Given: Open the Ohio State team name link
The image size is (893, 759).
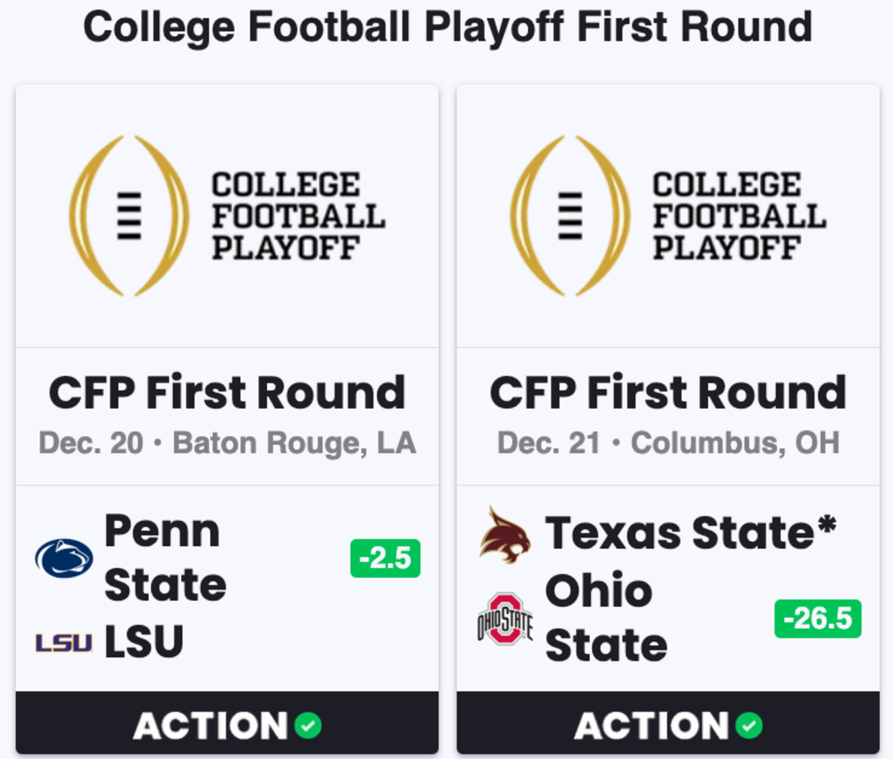Looking at the screenshot, I should point(606,617).
